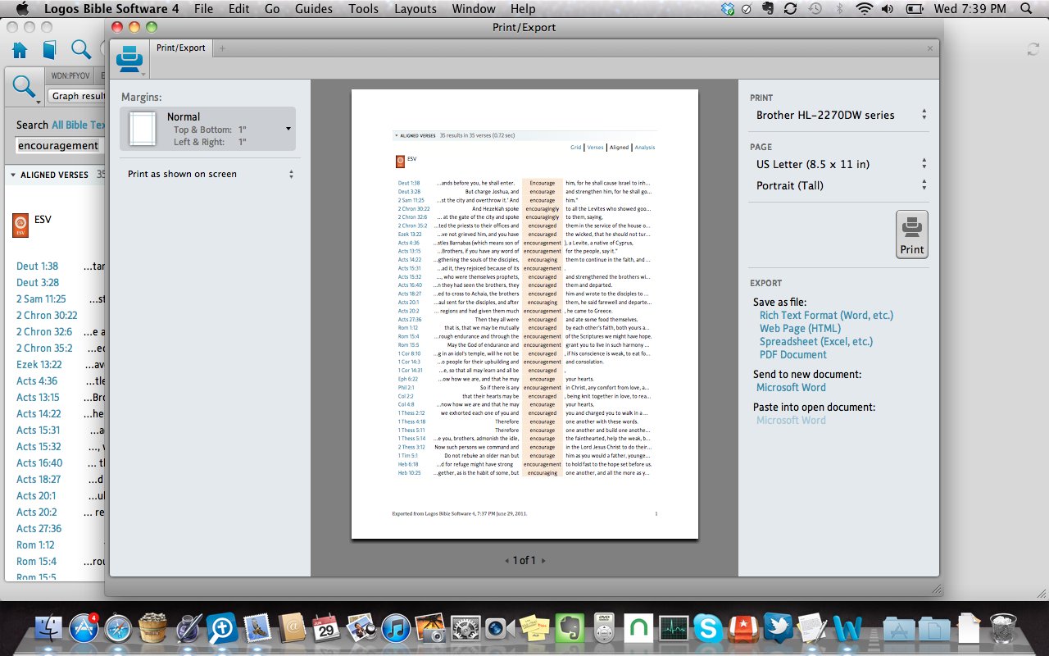The height and width of the screenshot is (656, 1049).
Task: Open the Layouts menu
Action: click(x=416, y=9)
